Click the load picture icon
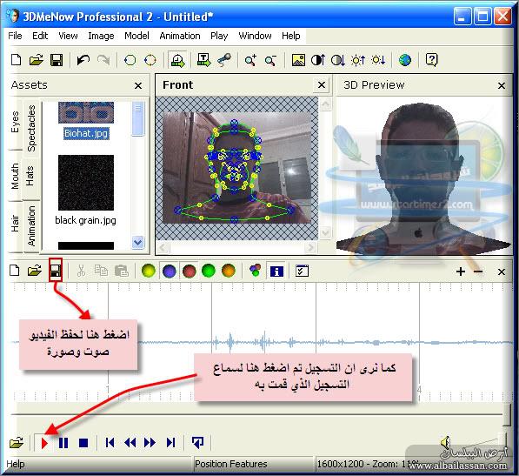The height and width of the screenshot is (476, 519). 298,60
